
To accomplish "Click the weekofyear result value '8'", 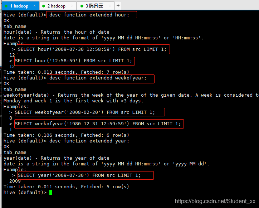I will click(x=11, y=118).
